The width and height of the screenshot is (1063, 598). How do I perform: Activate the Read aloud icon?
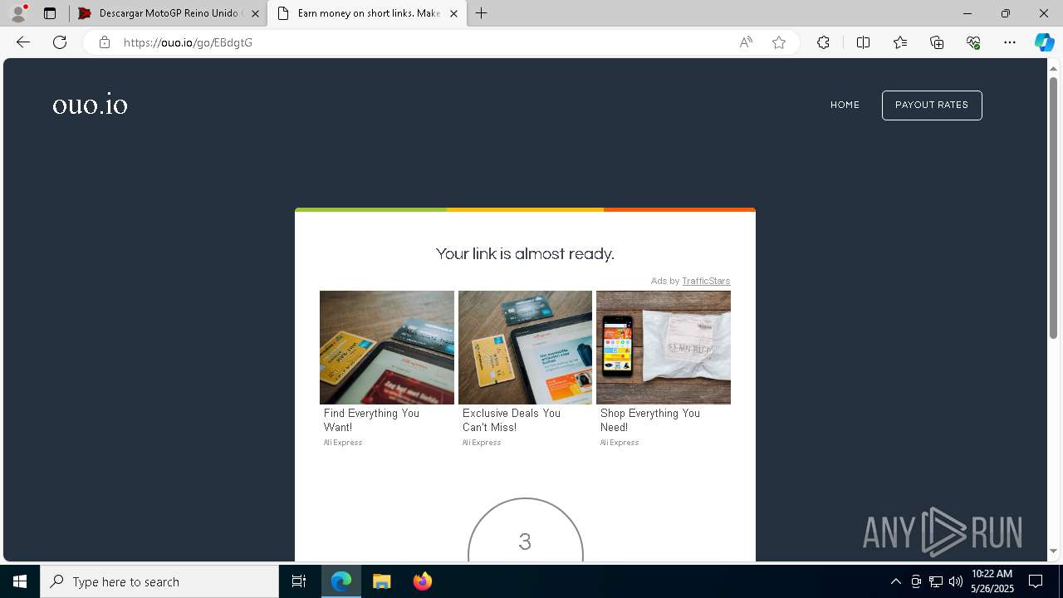746,42
